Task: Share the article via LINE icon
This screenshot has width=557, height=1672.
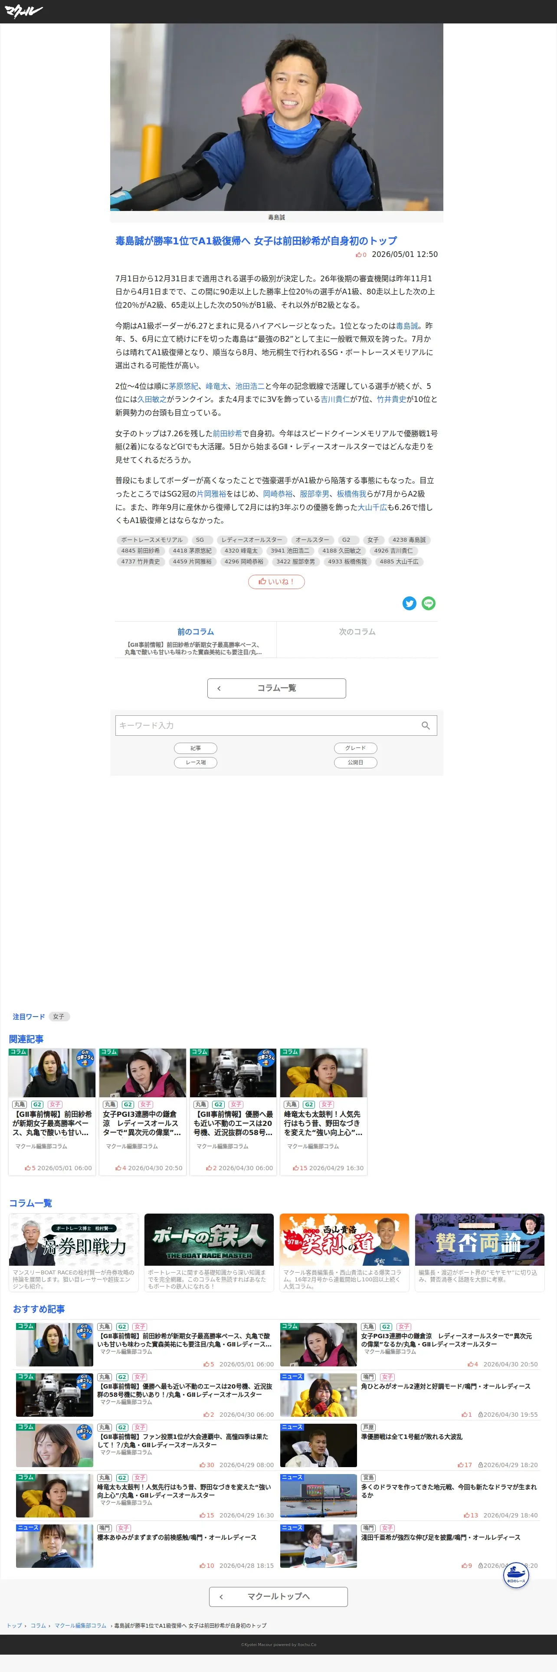Action: [429, 603]
